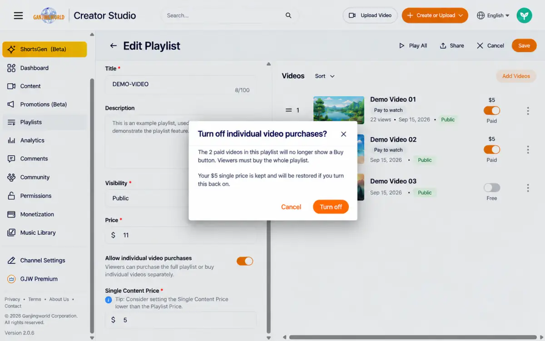Close the dialog with the X icon

[343, 134]
